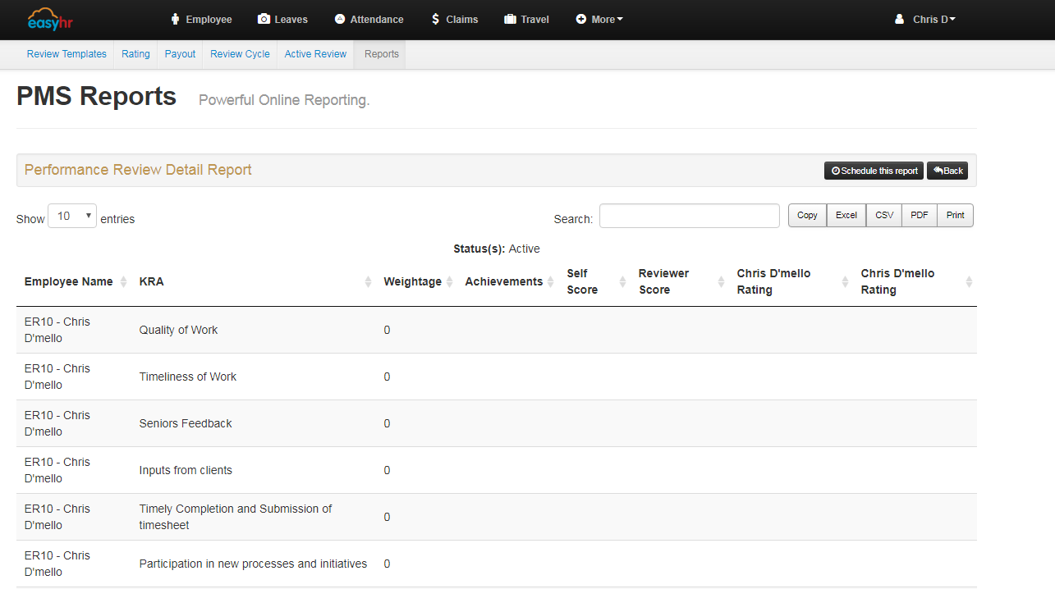
Task: Sort by Self Score column arrows
Action: (x=622, y=281)
